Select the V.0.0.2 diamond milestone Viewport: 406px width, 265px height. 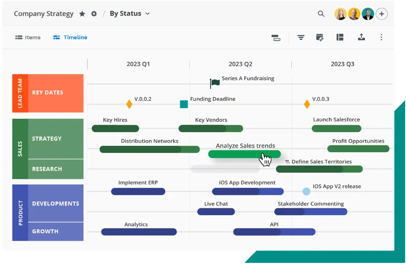[129, 104]
